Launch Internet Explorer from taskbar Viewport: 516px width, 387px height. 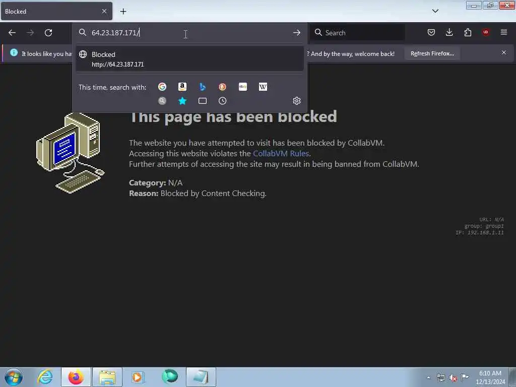(x=45, y=377)
